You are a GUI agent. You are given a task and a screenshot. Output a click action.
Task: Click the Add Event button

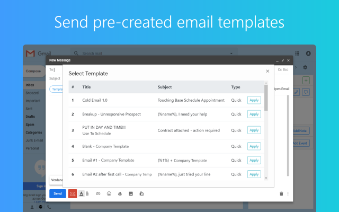pyautogui.click(x=300, y=143)
